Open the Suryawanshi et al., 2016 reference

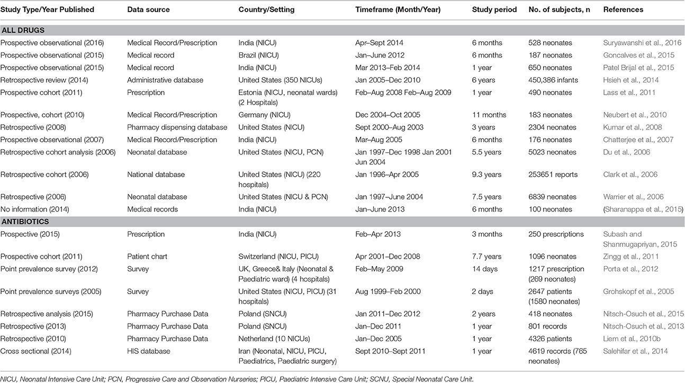[643, 43]
